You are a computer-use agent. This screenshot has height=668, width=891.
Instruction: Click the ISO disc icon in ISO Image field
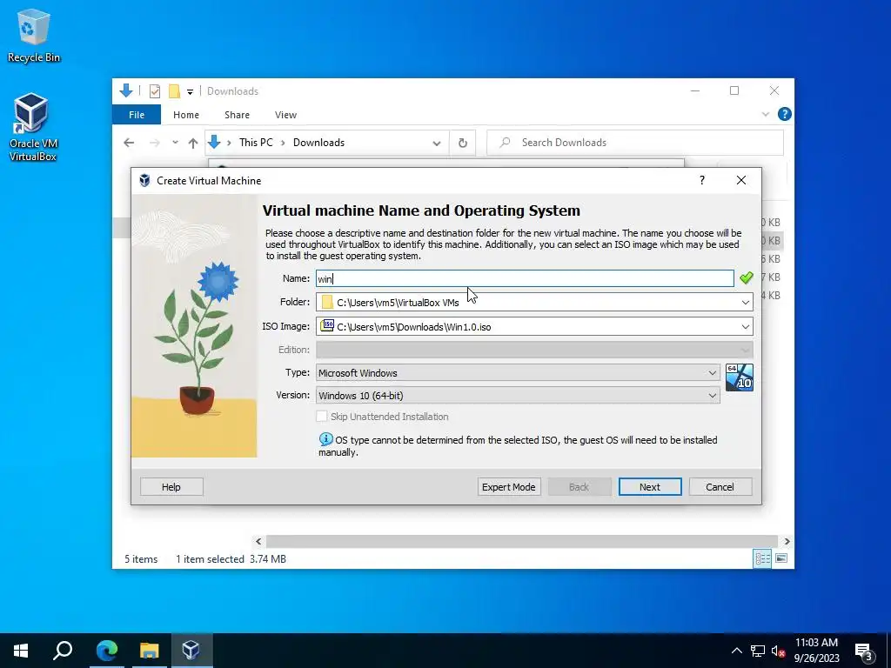(327, 326)
